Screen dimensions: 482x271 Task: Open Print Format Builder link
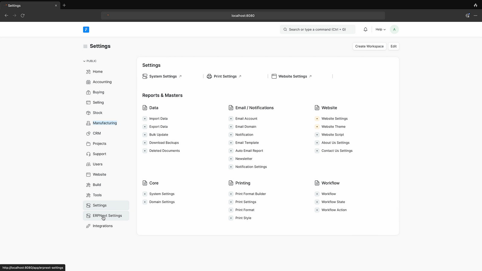click(250, 194)
